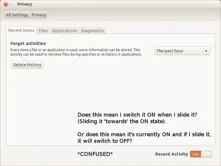This screenshot has height=166, width=221.
Task: Expand the dropdown arrow beside 'The past hour'
Action: (206, 51)
